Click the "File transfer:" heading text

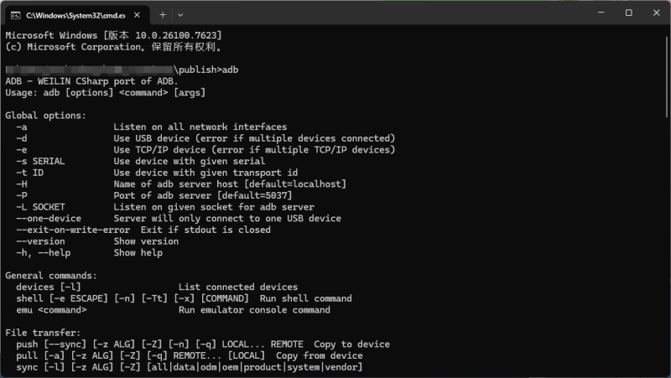(x=40, y=333)
